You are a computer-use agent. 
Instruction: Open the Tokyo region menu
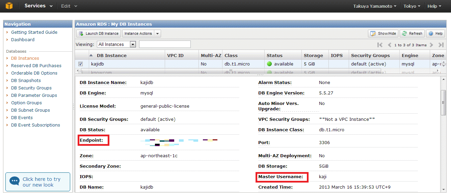pyautogui.click(x=412, y=6)
